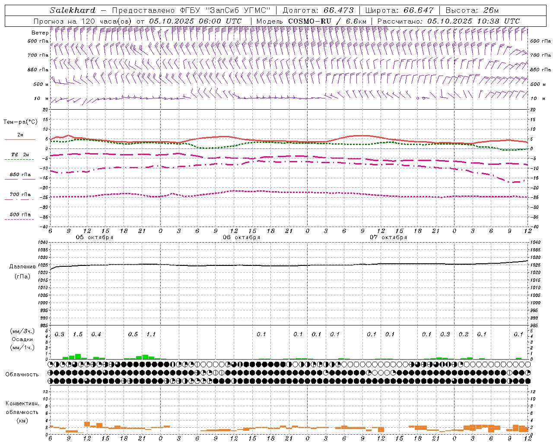Click the 'Давление' pressure panel label

(x=22, y=267)
